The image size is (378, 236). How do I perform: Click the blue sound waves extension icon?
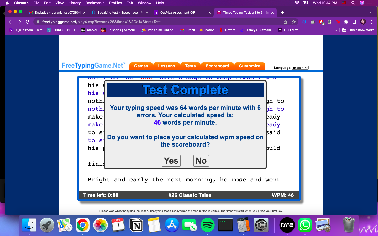304,22
